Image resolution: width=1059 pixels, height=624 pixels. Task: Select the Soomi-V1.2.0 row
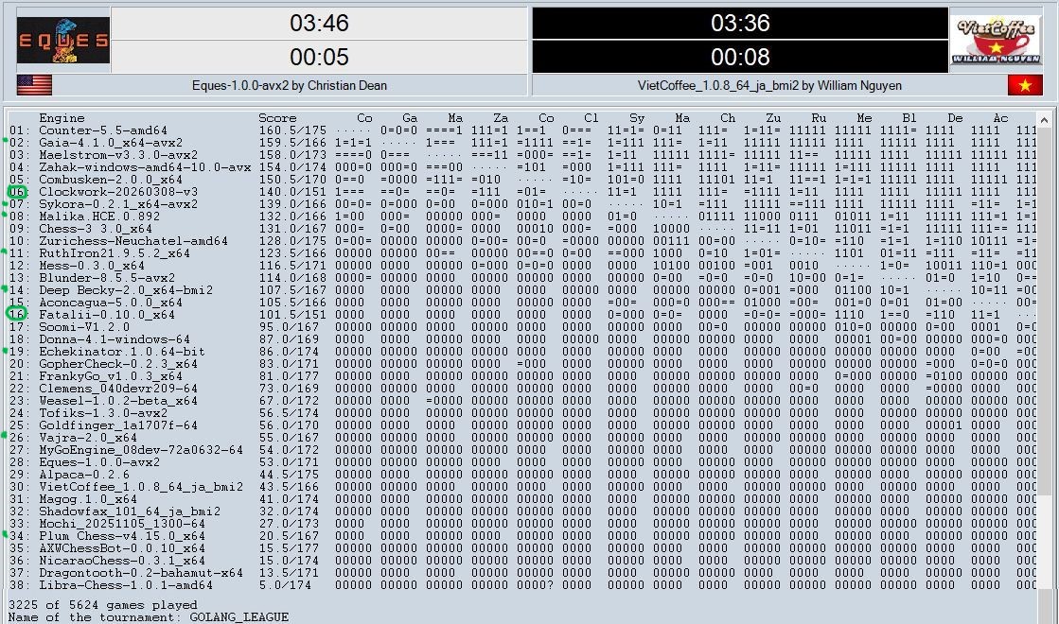pos(521,326)
